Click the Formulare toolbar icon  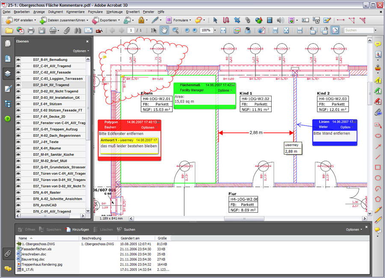click(169, 20)
